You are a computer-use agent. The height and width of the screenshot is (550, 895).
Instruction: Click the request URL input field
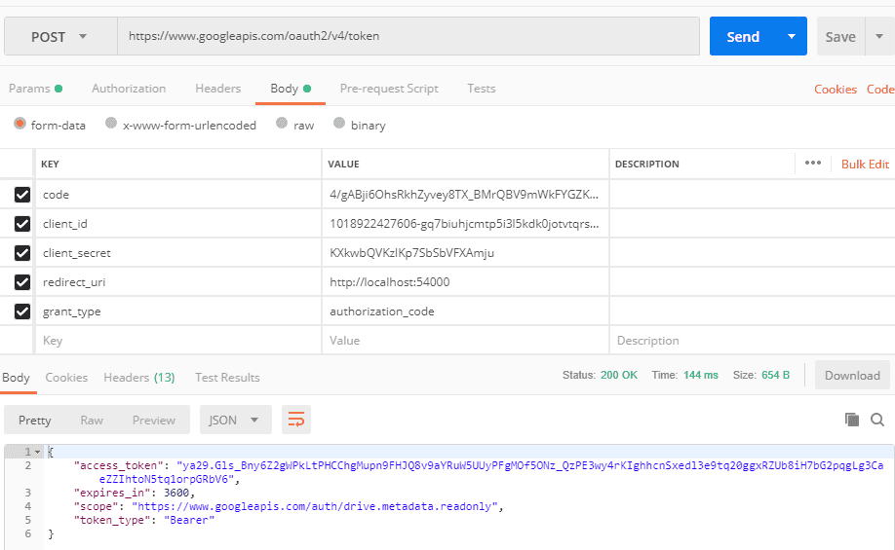pos(409,36)
